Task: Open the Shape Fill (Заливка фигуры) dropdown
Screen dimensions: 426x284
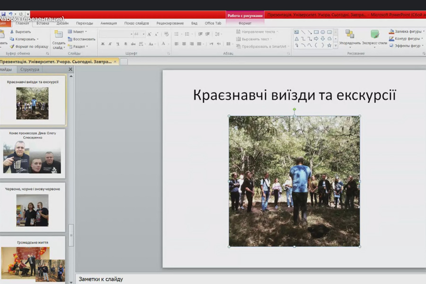Action: (407, 32)
